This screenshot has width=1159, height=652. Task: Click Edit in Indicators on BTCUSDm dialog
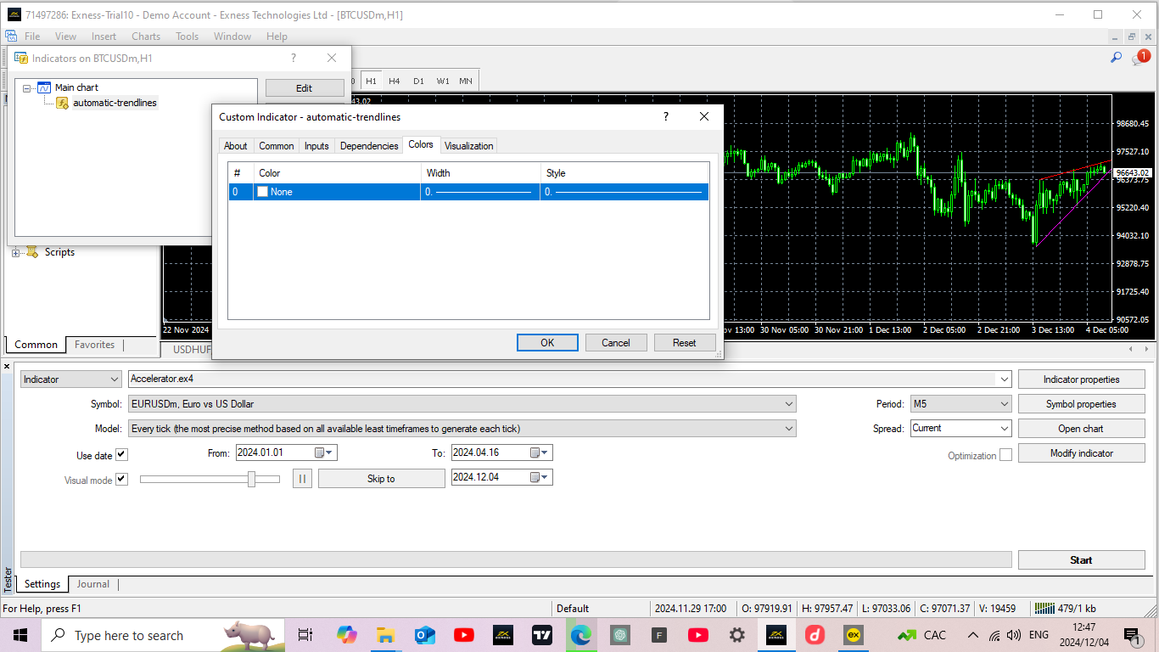305,88
